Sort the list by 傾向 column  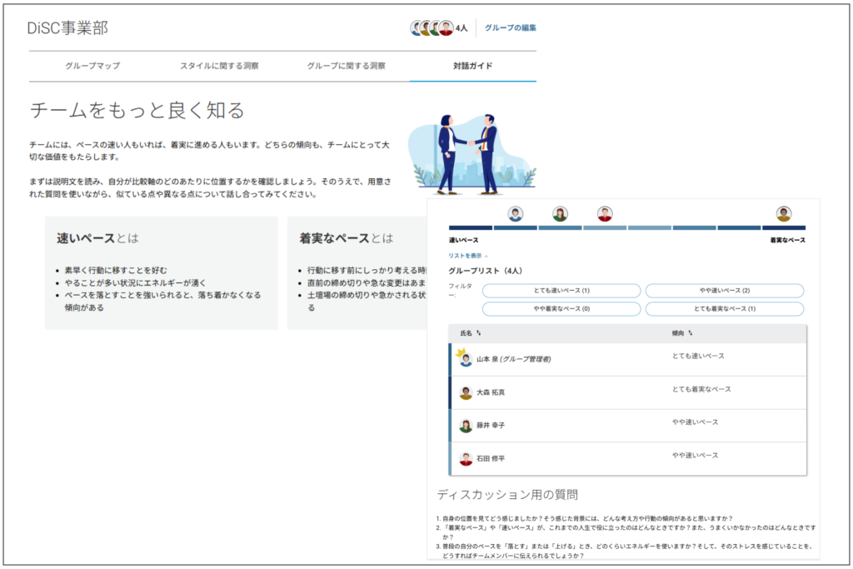[683, 333]
